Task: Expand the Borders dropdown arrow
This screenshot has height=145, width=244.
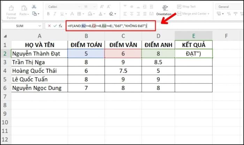Action: point(83,14)
